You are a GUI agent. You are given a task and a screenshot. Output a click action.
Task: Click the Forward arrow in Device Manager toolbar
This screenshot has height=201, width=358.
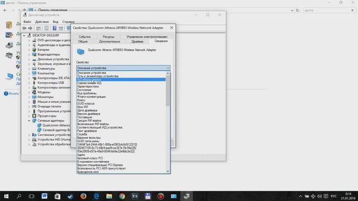pos(30,28)
